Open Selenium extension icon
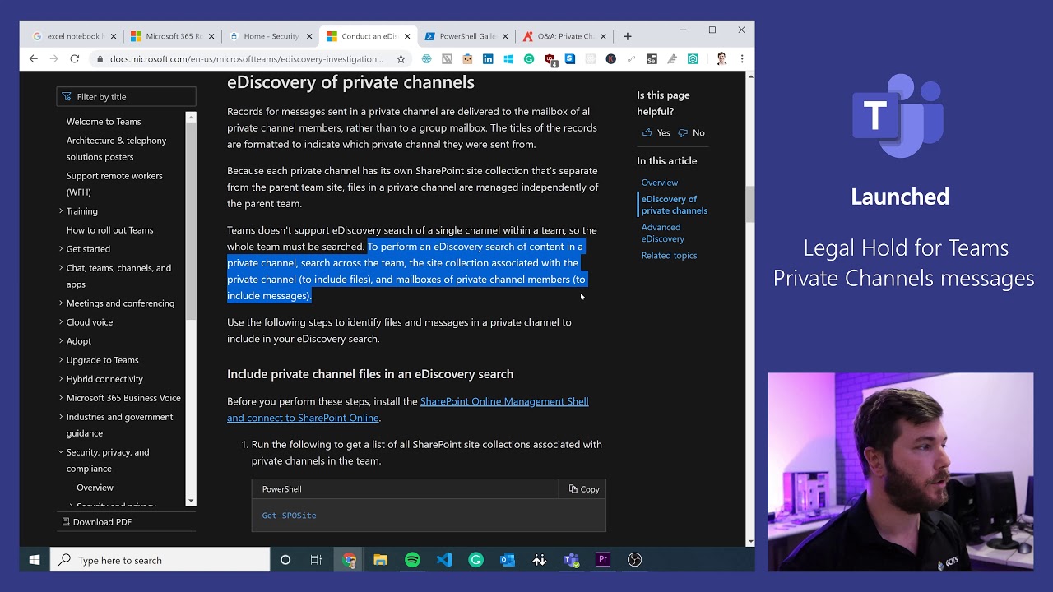This screenshot has height=592, width=1053. pyautogui.click(x=652, y=59)
